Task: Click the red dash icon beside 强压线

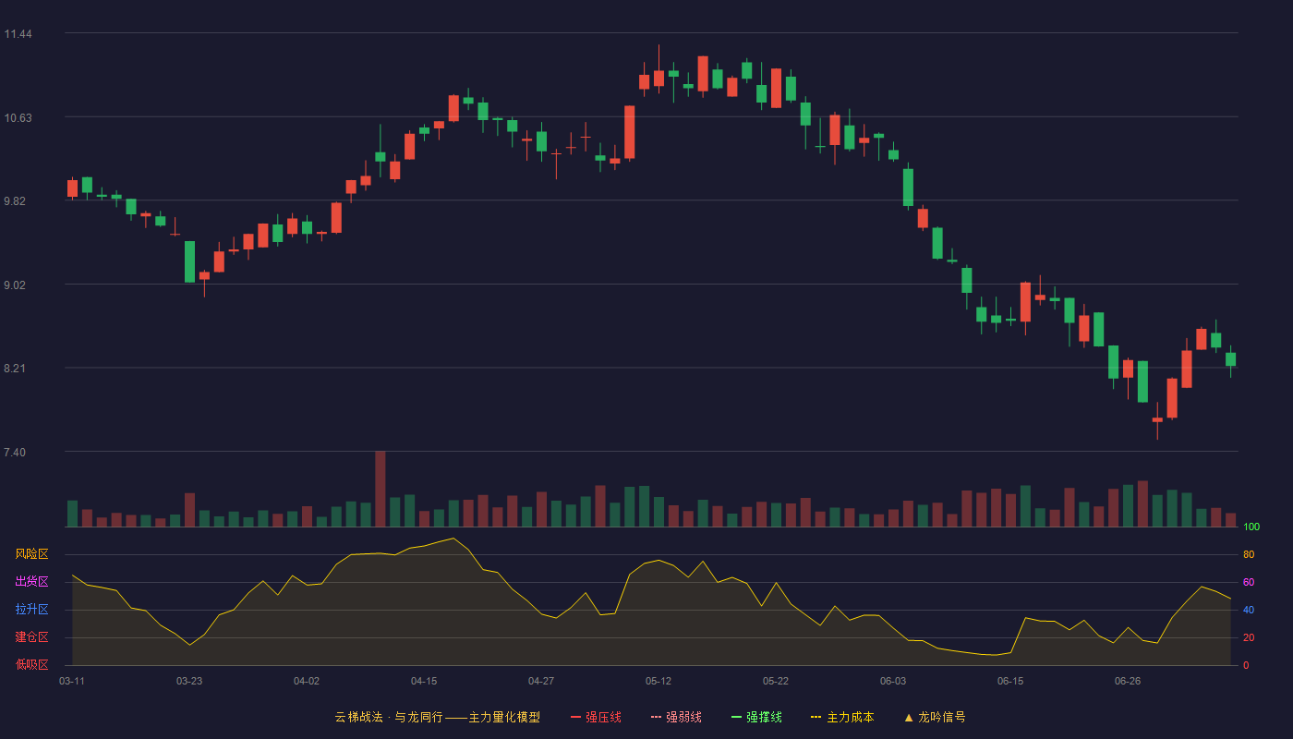Action: (575, 717)
